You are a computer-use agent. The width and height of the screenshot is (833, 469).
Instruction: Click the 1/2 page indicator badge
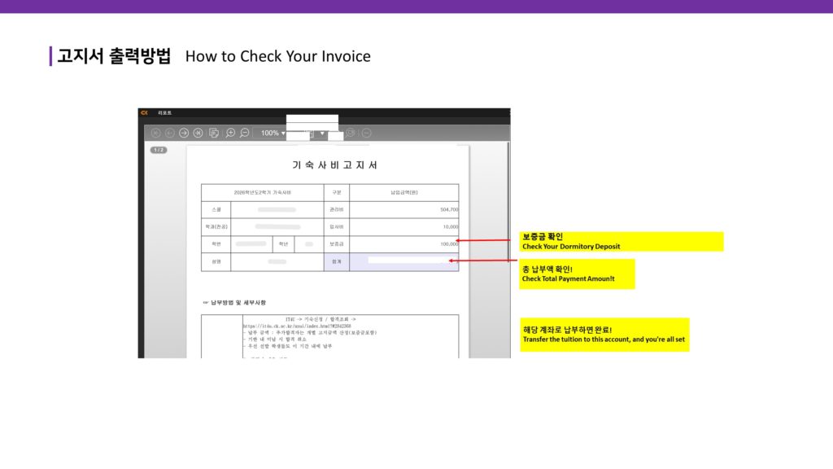159,150
